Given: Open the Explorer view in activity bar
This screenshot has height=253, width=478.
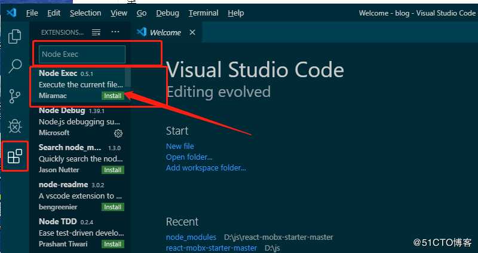Looking at the screenshot, I should click(14, 36).
